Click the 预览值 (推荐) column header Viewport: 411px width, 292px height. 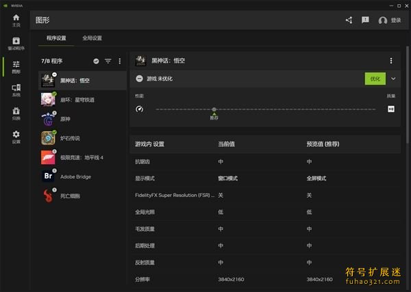[323, 144]
